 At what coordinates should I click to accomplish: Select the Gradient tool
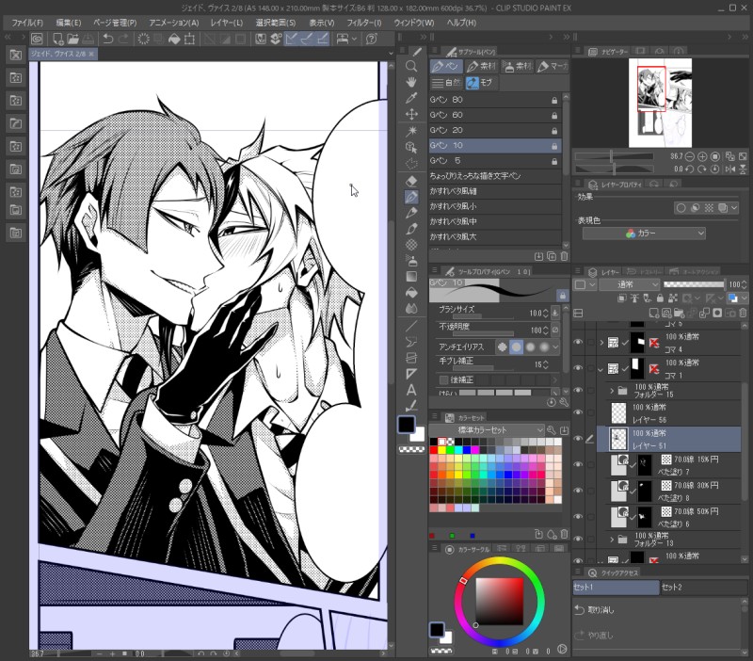click(x=411, y=277)
